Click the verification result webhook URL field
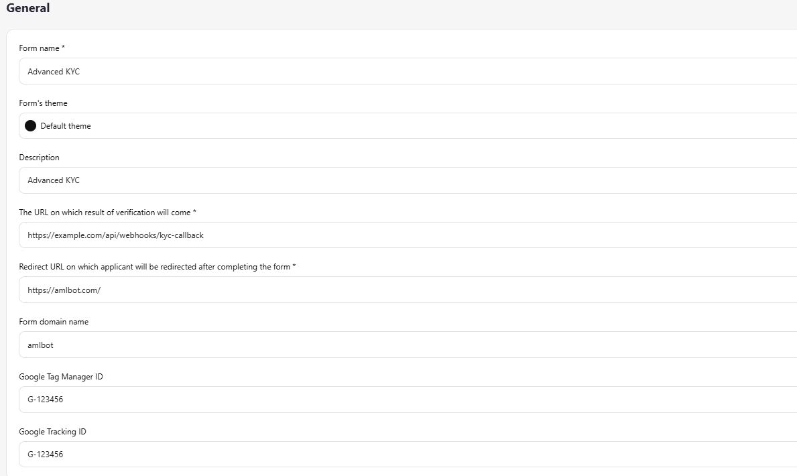The image size is (797, 476). coord(402,235)
